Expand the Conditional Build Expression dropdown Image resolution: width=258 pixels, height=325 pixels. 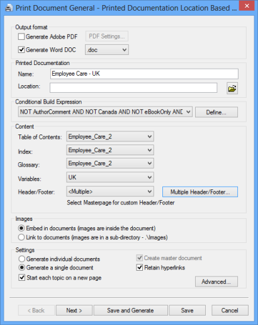click(105, 112)
